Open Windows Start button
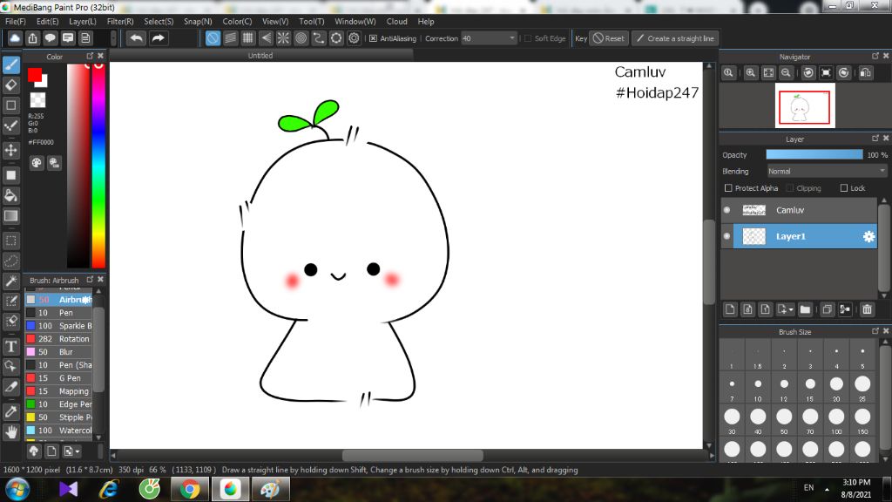This screenshot has width=892, height=502. pos(17,489)
